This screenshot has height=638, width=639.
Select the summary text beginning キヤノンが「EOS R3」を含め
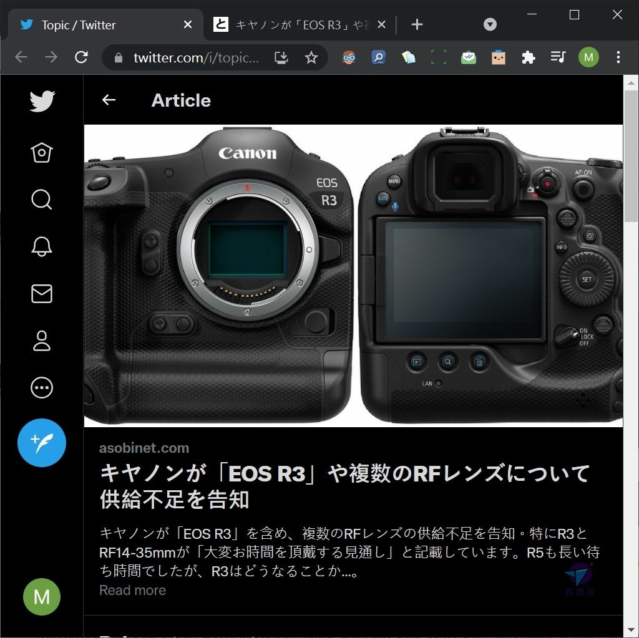(349, 552)
